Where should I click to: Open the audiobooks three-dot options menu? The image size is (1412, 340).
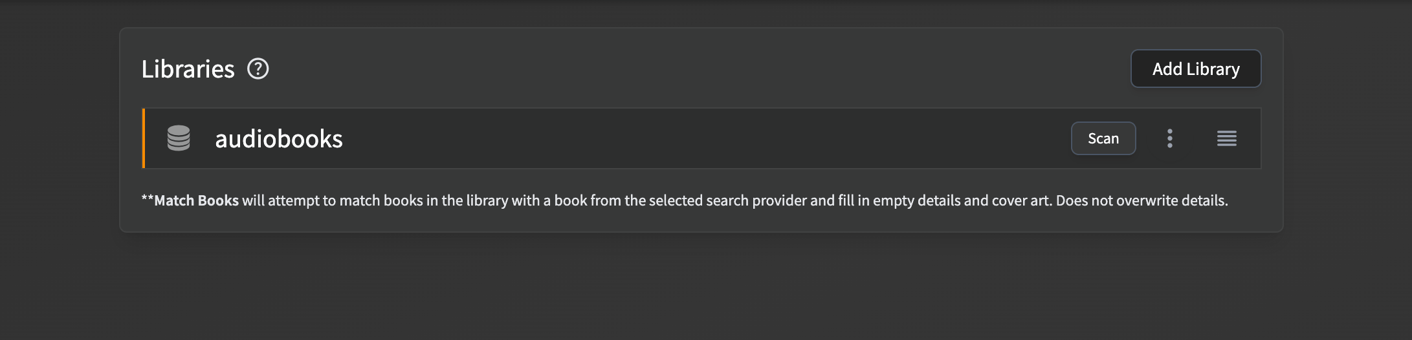(1169, 138)
